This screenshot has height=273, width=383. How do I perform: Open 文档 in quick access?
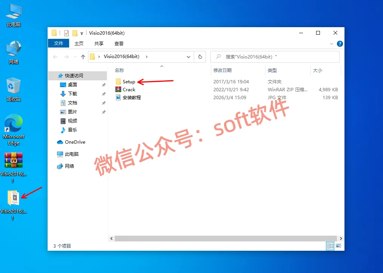[x=72, y=103]
